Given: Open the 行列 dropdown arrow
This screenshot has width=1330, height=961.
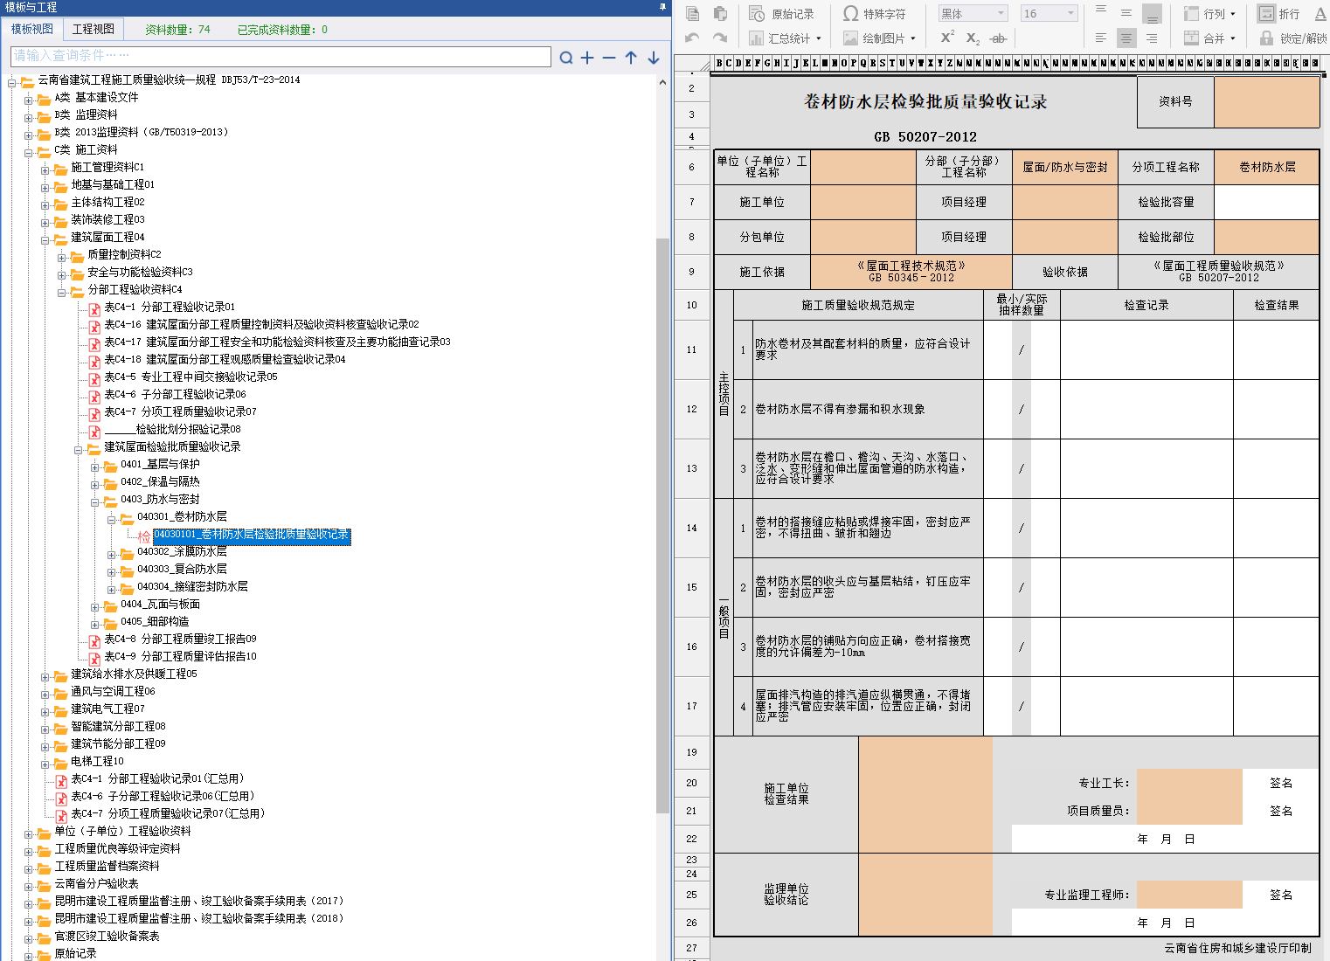Looking at the screenshot, I should (1233, 14).
